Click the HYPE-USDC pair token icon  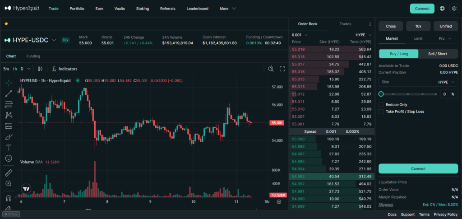(x=7, y=40)
